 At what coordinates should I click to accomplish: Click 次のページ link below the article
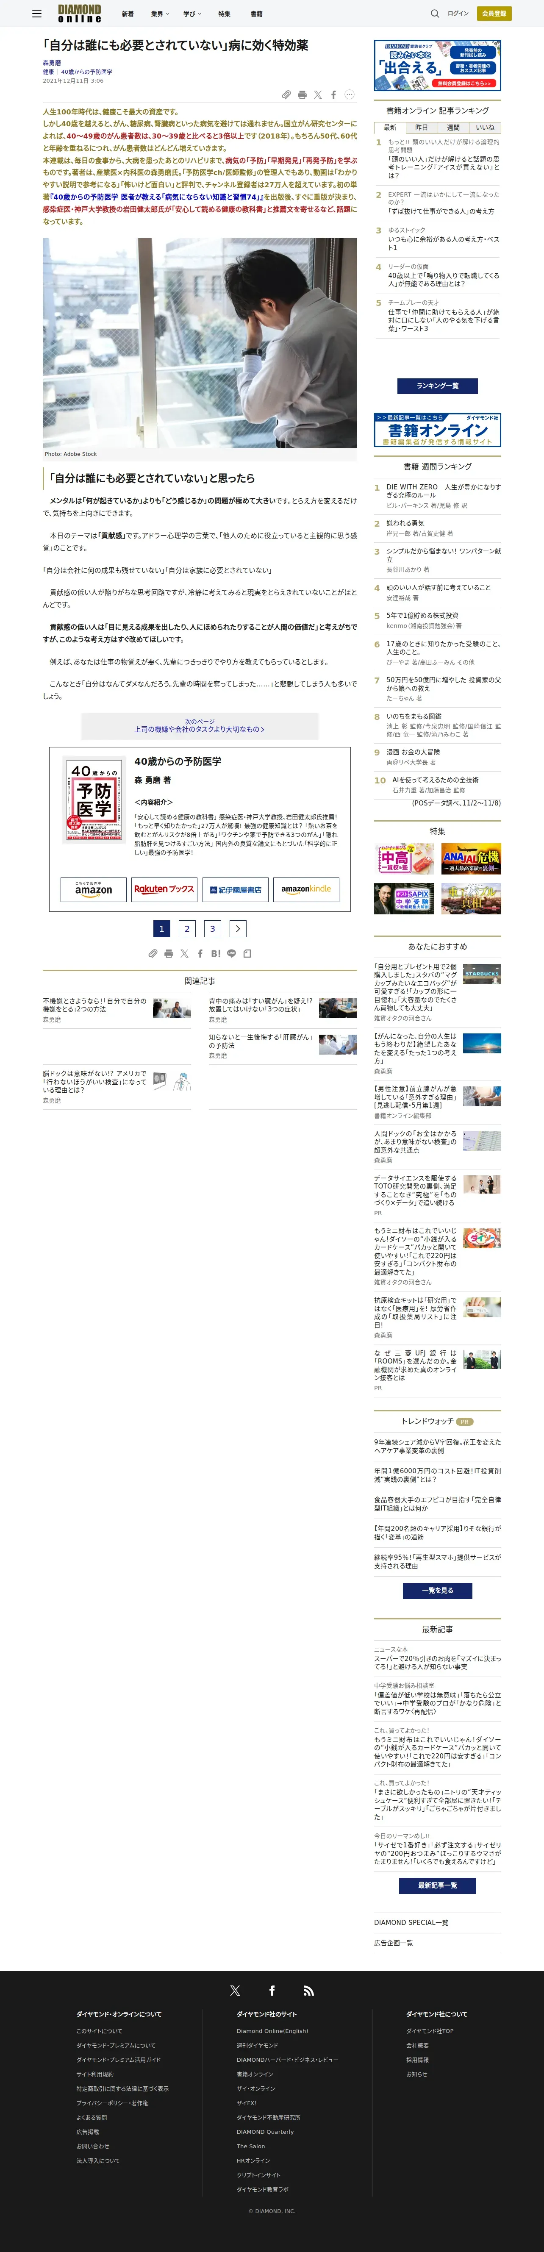coord(200,726)
